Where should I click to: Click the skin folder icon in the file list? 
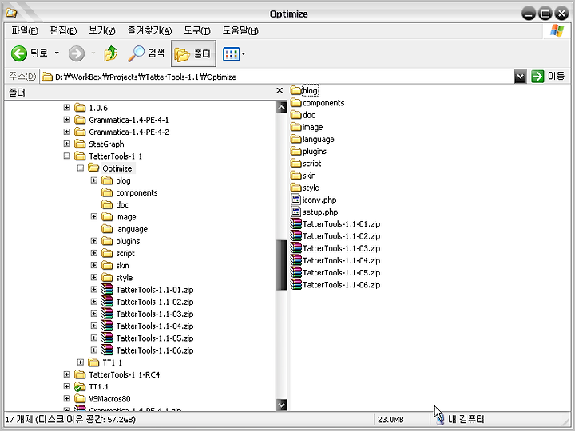click(296, 175)
